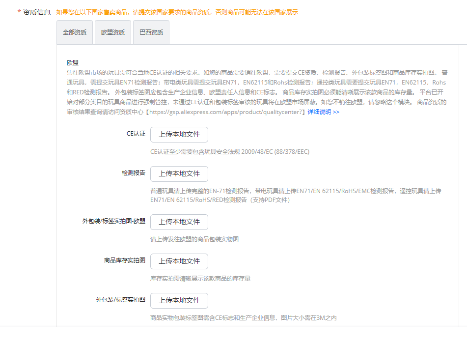
Task: 上传外包装/标签实拍图的本地文件
Action: tap(179, 300)
